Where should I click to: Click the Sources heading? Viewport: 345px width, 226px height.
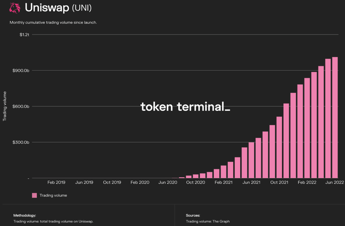coord(193,215)
